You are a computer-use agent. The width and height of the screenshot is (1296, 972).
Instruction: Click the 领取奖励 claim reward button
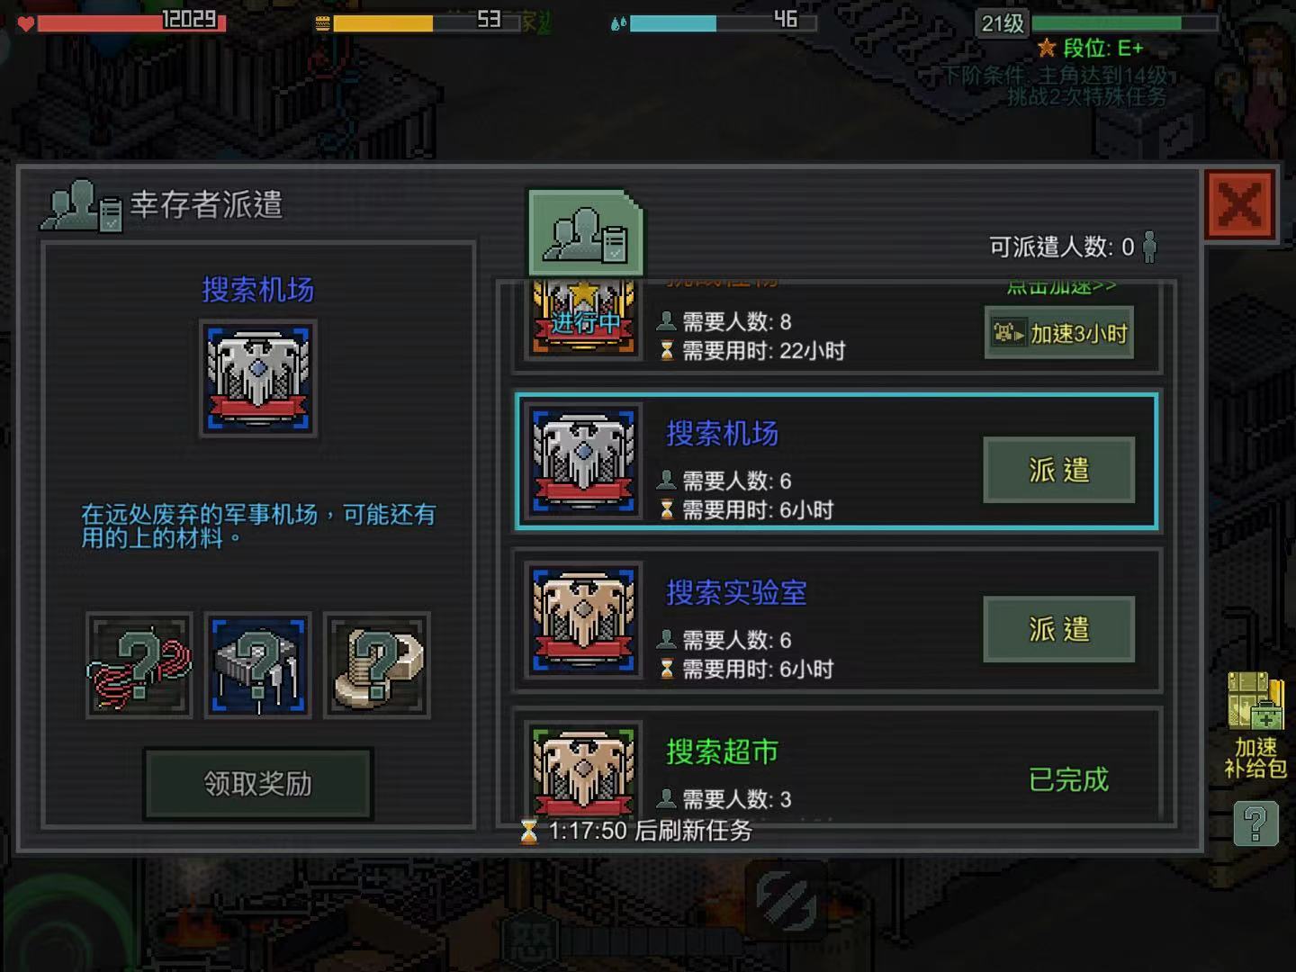pyautogui.click(x=258, y=784)
